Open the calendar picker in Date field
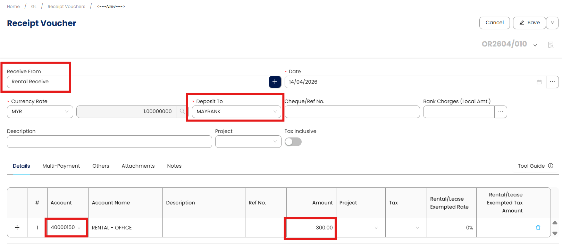The width and height of the screenshot is (562, 244). tap(539, 82)
